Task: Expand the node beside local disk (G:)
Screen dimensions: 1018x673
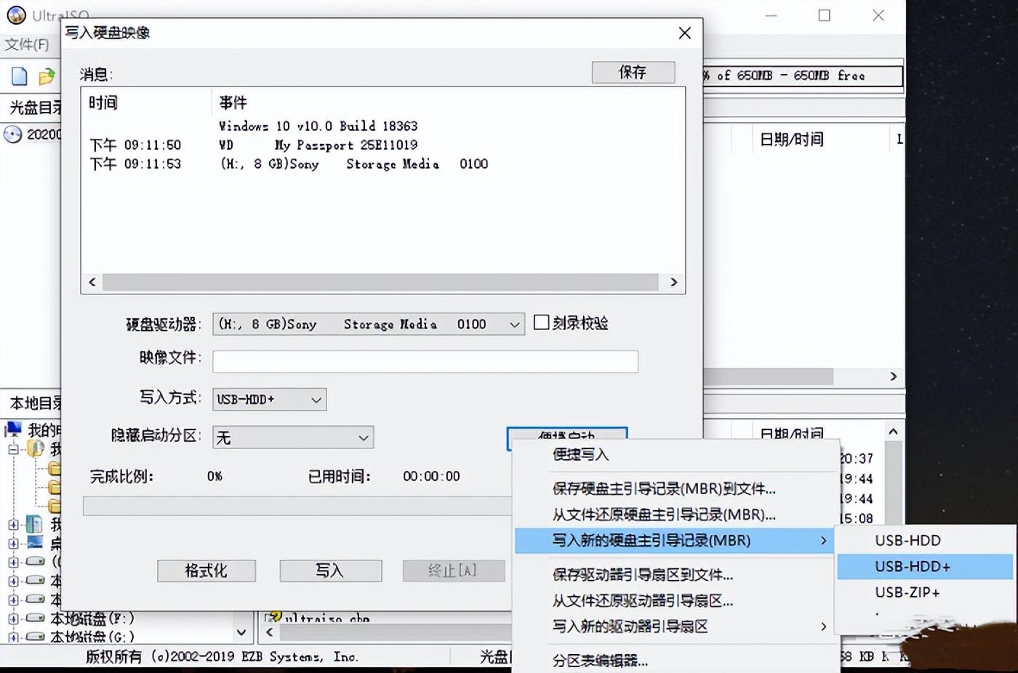Action: tap(13, 637)
